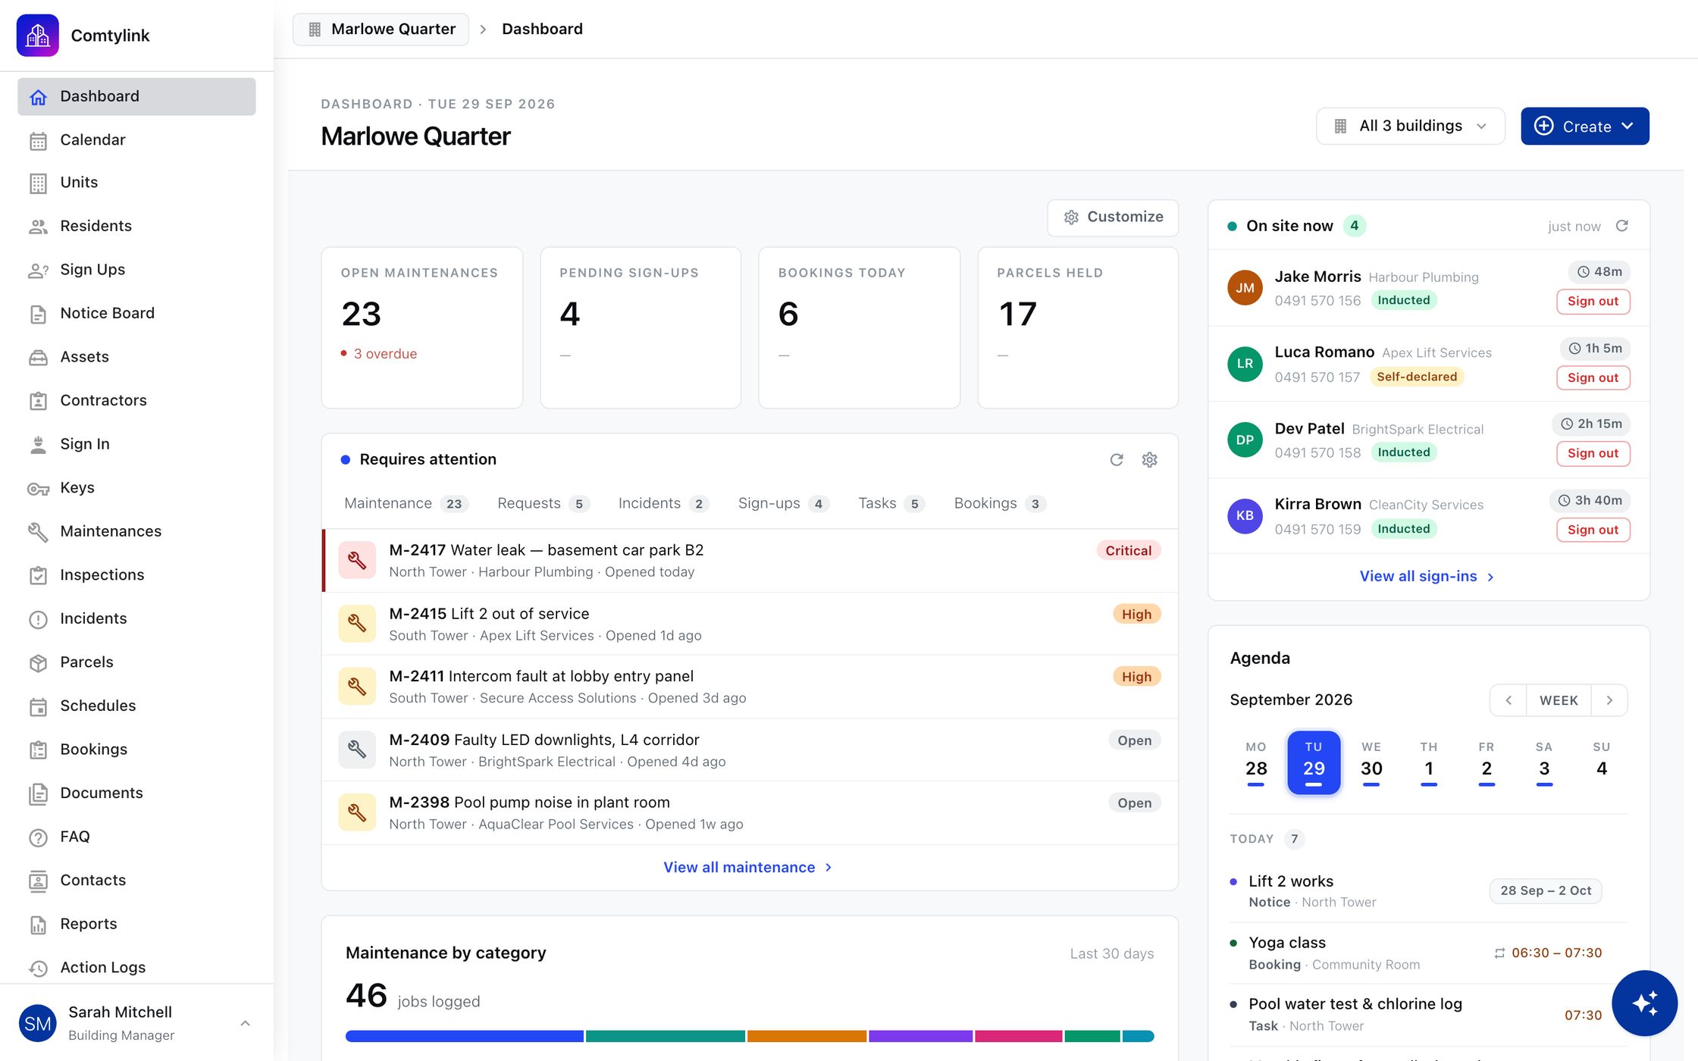The image size is (1698, 1061).
Task: Refresh the Requires attention list
Action: 1117,459
